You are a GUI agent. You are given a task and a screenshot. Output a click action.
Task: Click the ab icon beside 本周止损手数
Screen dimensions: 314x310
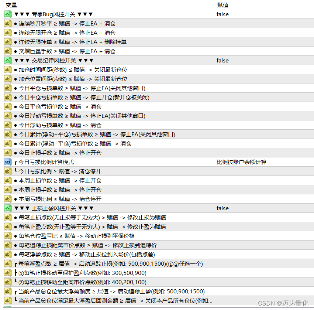[x=8, y=190]
